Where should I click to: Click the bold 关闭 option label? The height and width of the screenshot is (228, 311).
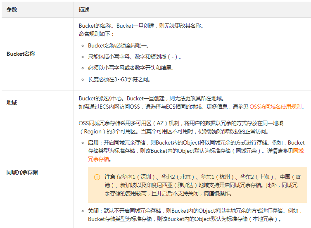[93, 211]
